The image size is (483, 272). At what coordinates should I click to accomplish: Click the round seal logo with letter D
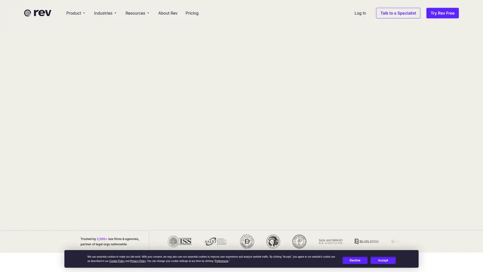click(x=247, y=241)
